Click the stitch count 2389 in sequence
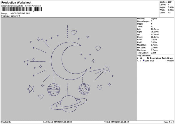The height and width of the screenshot is (124, 175). (147, 61)
